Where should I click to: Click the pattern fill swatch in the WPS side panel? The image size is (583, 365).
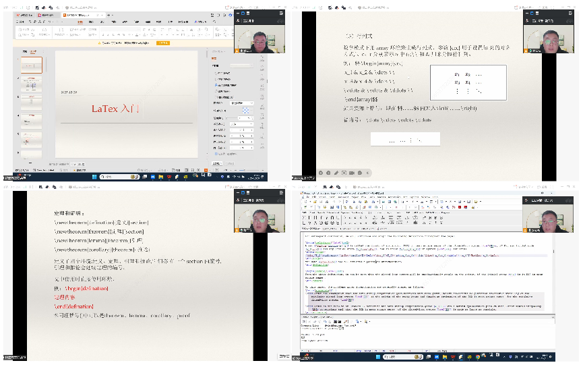pos(246,110)
